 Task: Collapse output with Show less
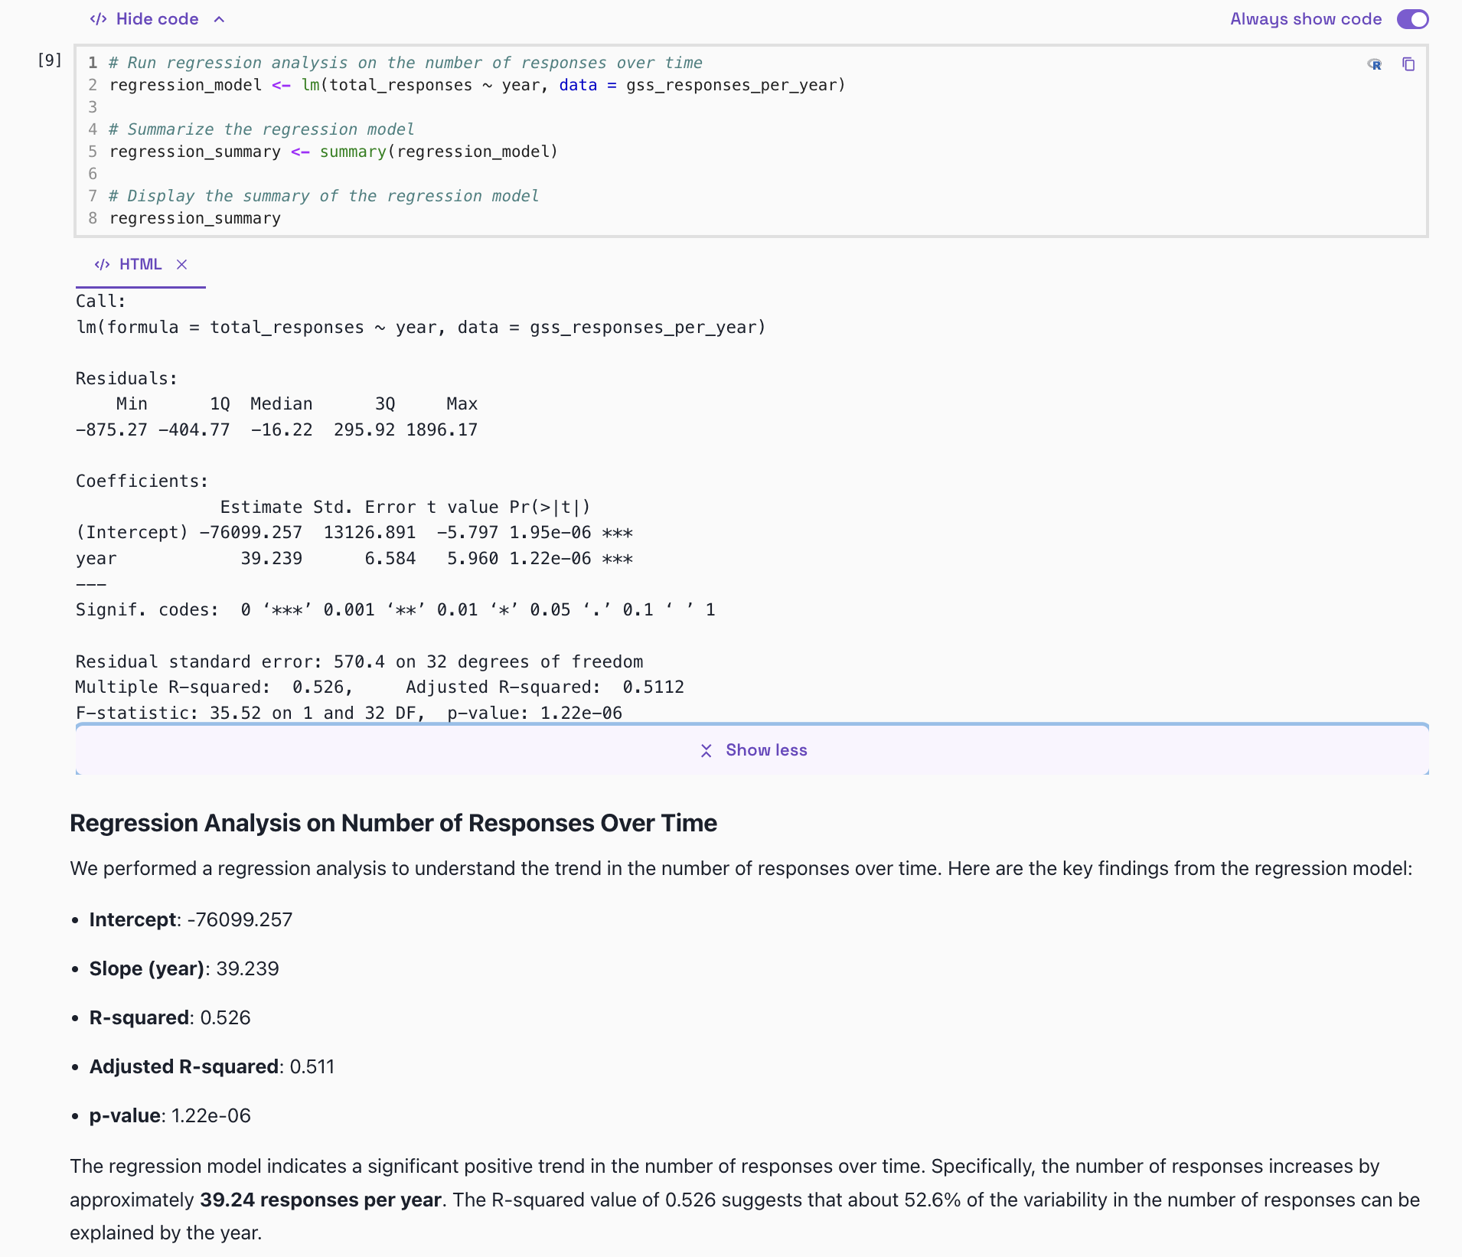point(766,750)
